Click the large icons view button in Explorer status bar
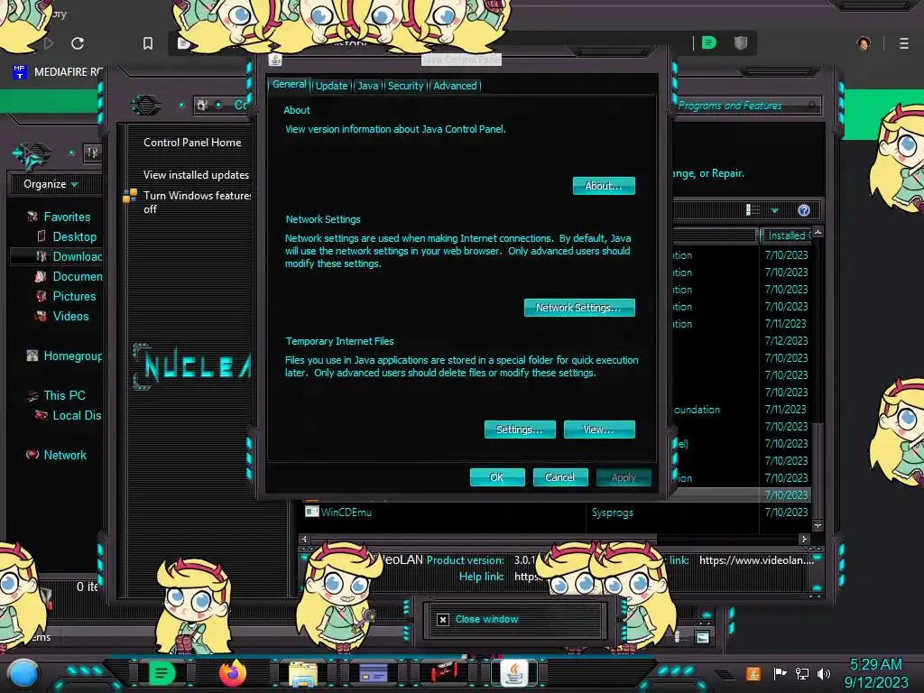 (x=702, y=637)
